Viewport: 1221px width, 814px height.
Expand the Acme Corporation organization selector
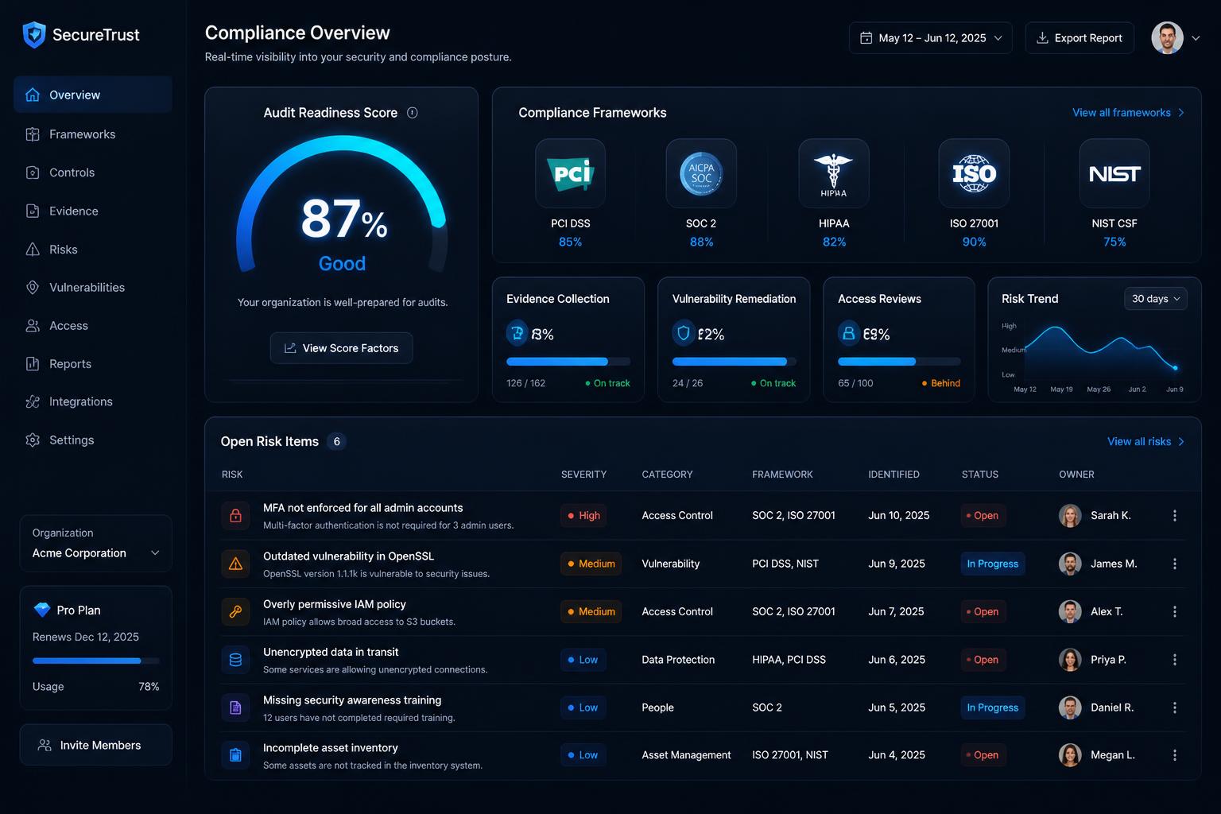pyautogui.click(x=95, y=544)
